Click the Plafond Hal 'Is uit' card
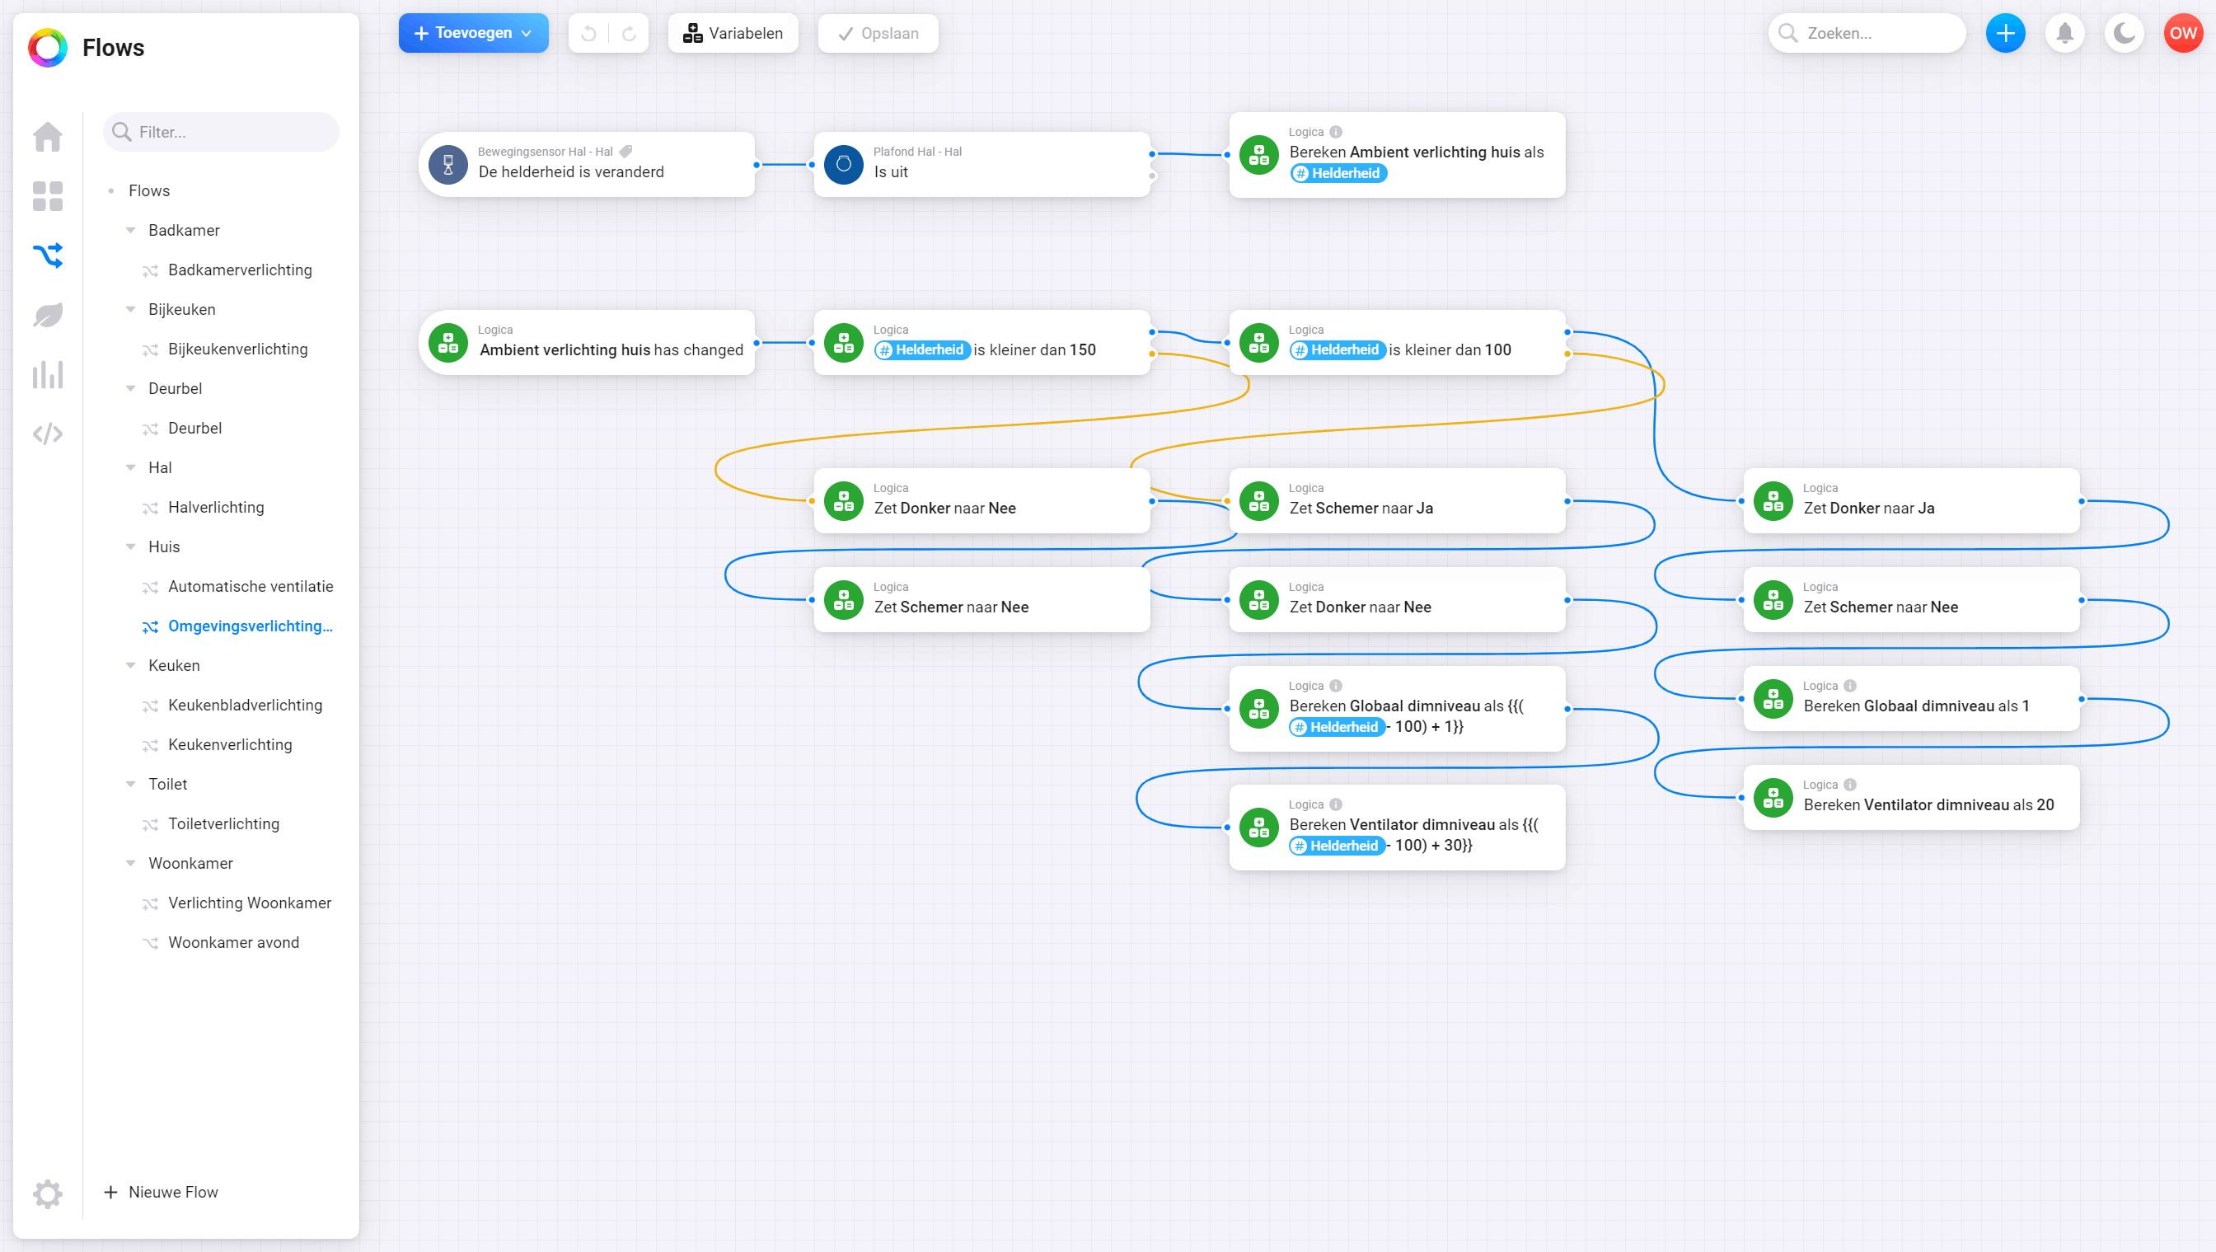This screenshot has width=2216, height=1252. pyautogui.click(x=981, y=163)
